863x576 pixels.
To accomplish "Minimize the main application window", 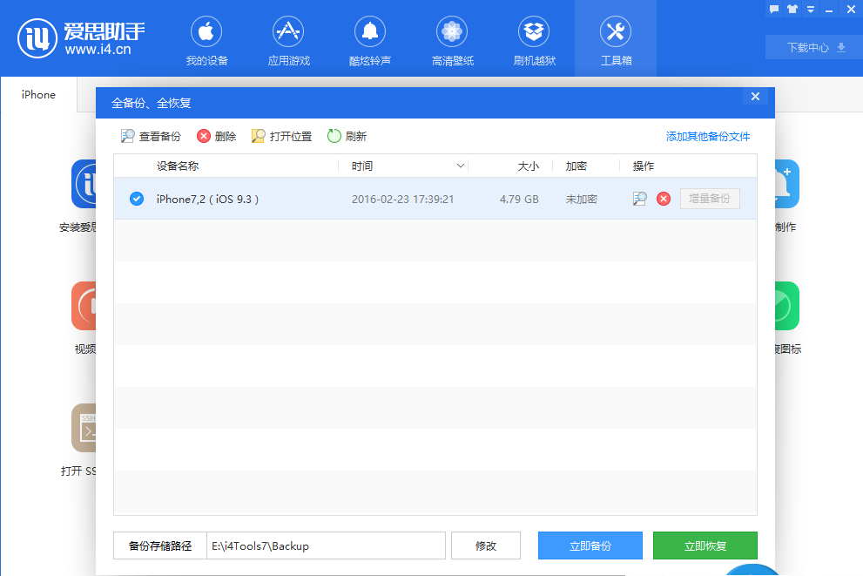I will coord(829,10).
